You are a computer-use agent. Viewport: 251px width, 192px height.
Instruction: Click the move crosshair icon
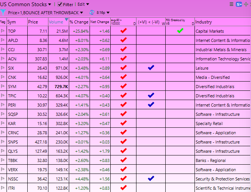(x=246, y=4)
